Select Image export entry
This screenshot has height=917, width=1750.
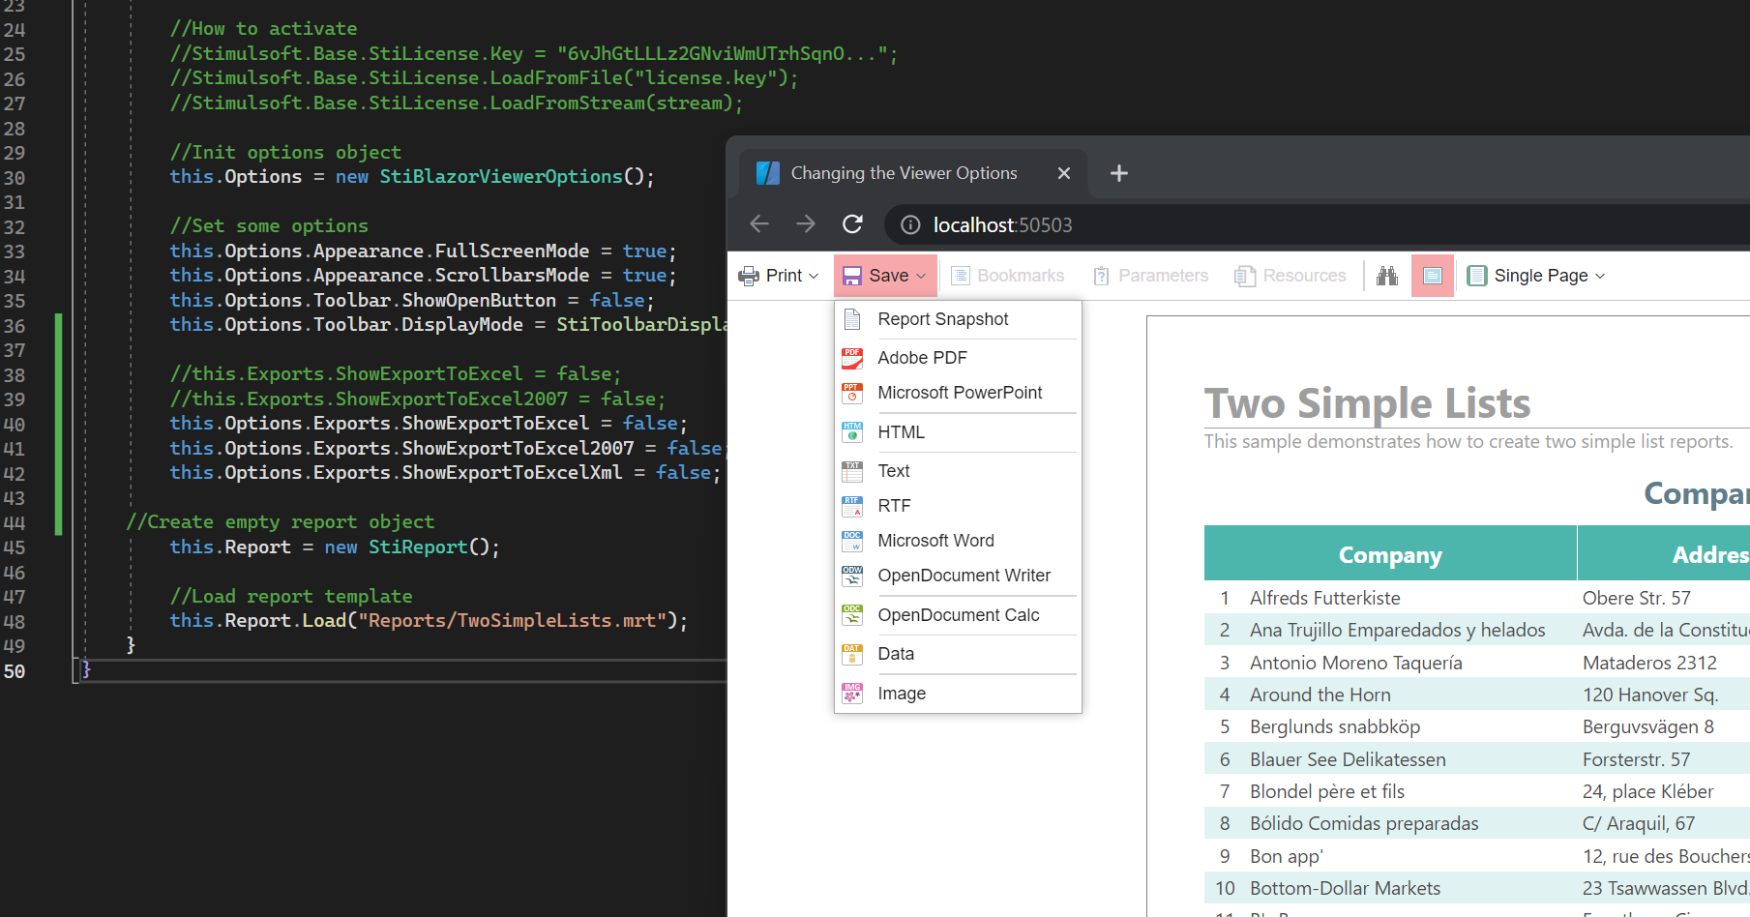[x=958, y=694]
